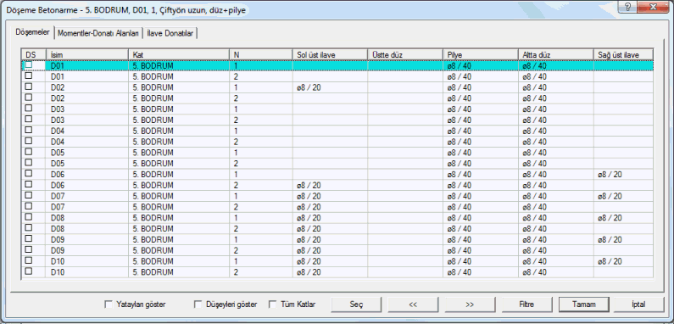The height and width of the screenshot is (324, 674).
Task: Click the Seç button
Action: tap(356, 304)
